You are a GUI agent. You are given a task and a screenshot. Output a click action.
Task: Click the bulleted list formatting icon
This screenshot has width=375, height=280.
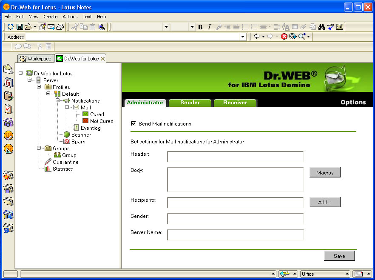coord(245,27)
